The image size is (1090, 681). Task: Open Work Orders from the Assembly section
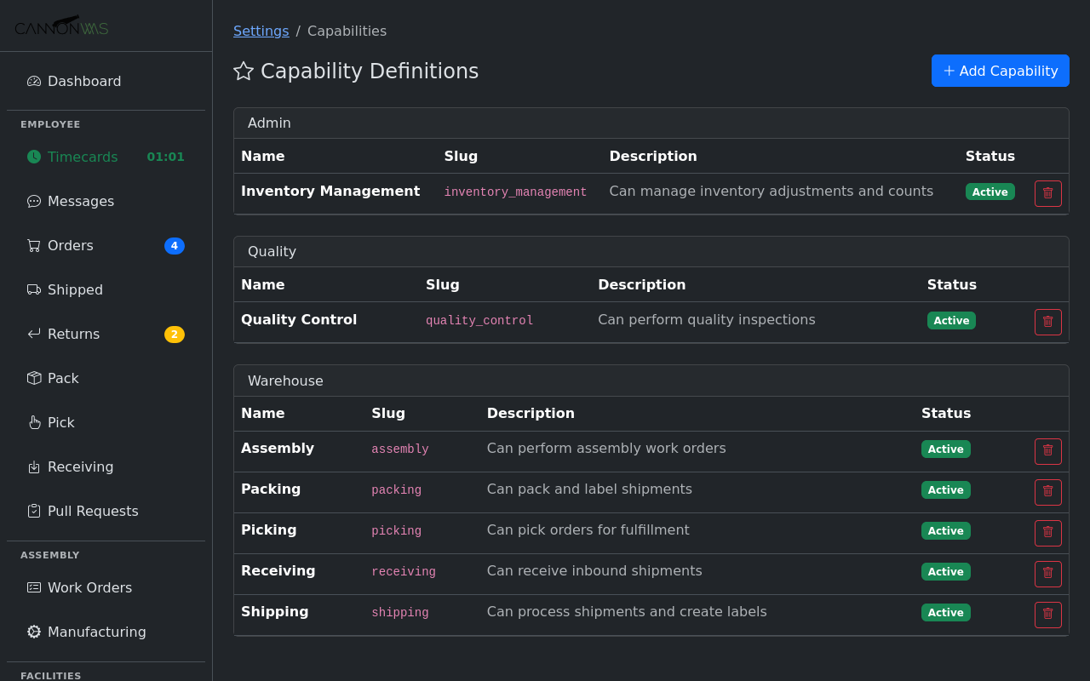point(90,587)
